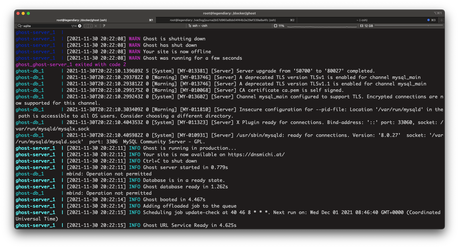Image resolution: width=459 pixels, height=248 pixels.
Task: Click the blue activity dot on third tab
Action: pyautogui.click(x=428, y=20)
